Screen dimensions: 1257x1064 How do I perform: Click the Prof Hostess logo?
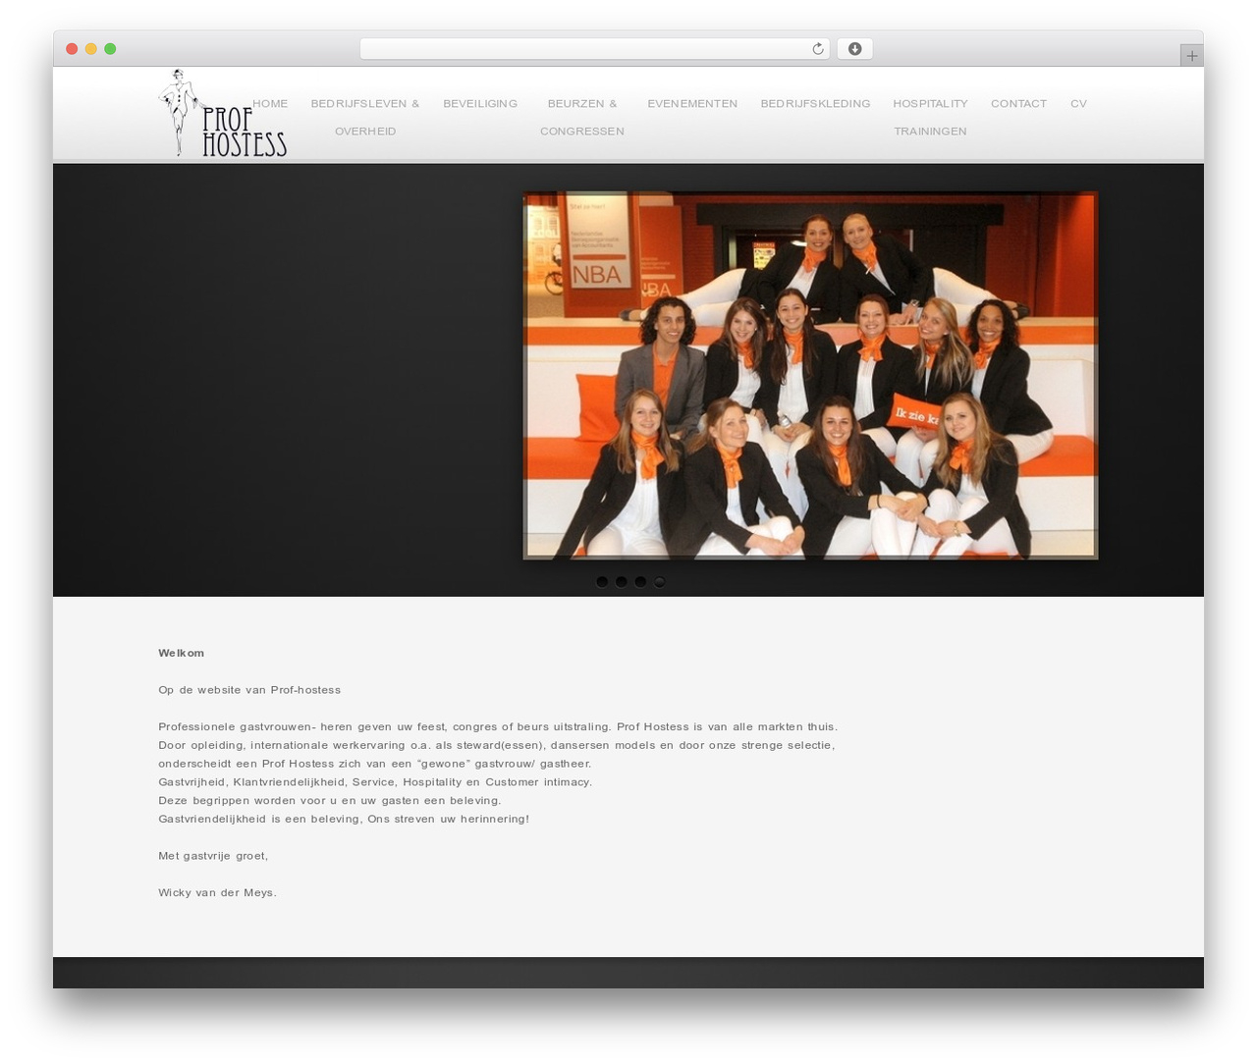(223, 113)
